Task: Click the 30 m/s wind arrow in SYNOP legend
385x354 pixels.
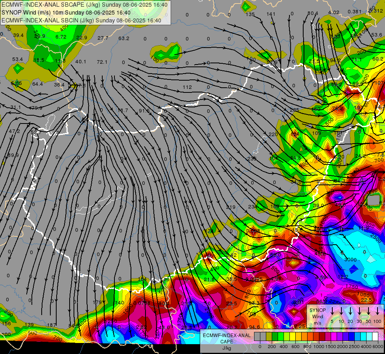Action: [x=359, y=311]
